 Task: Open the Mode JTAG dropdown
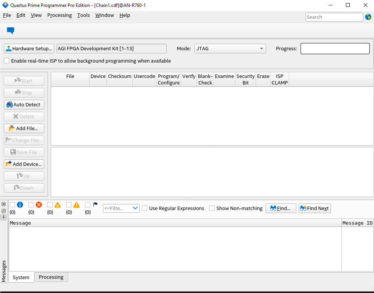click(x=230, y=48)
